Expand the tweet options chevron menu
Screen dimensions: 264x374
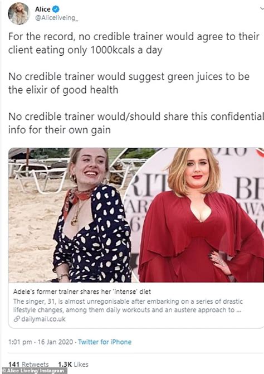(262, 8)
